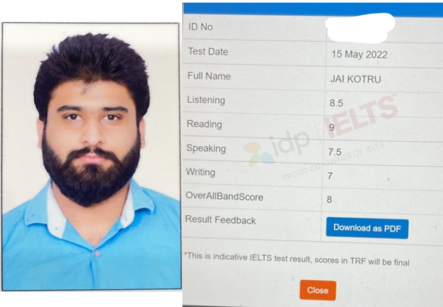
Task: Select the Test Date label
Action: [x=208, y=52]
